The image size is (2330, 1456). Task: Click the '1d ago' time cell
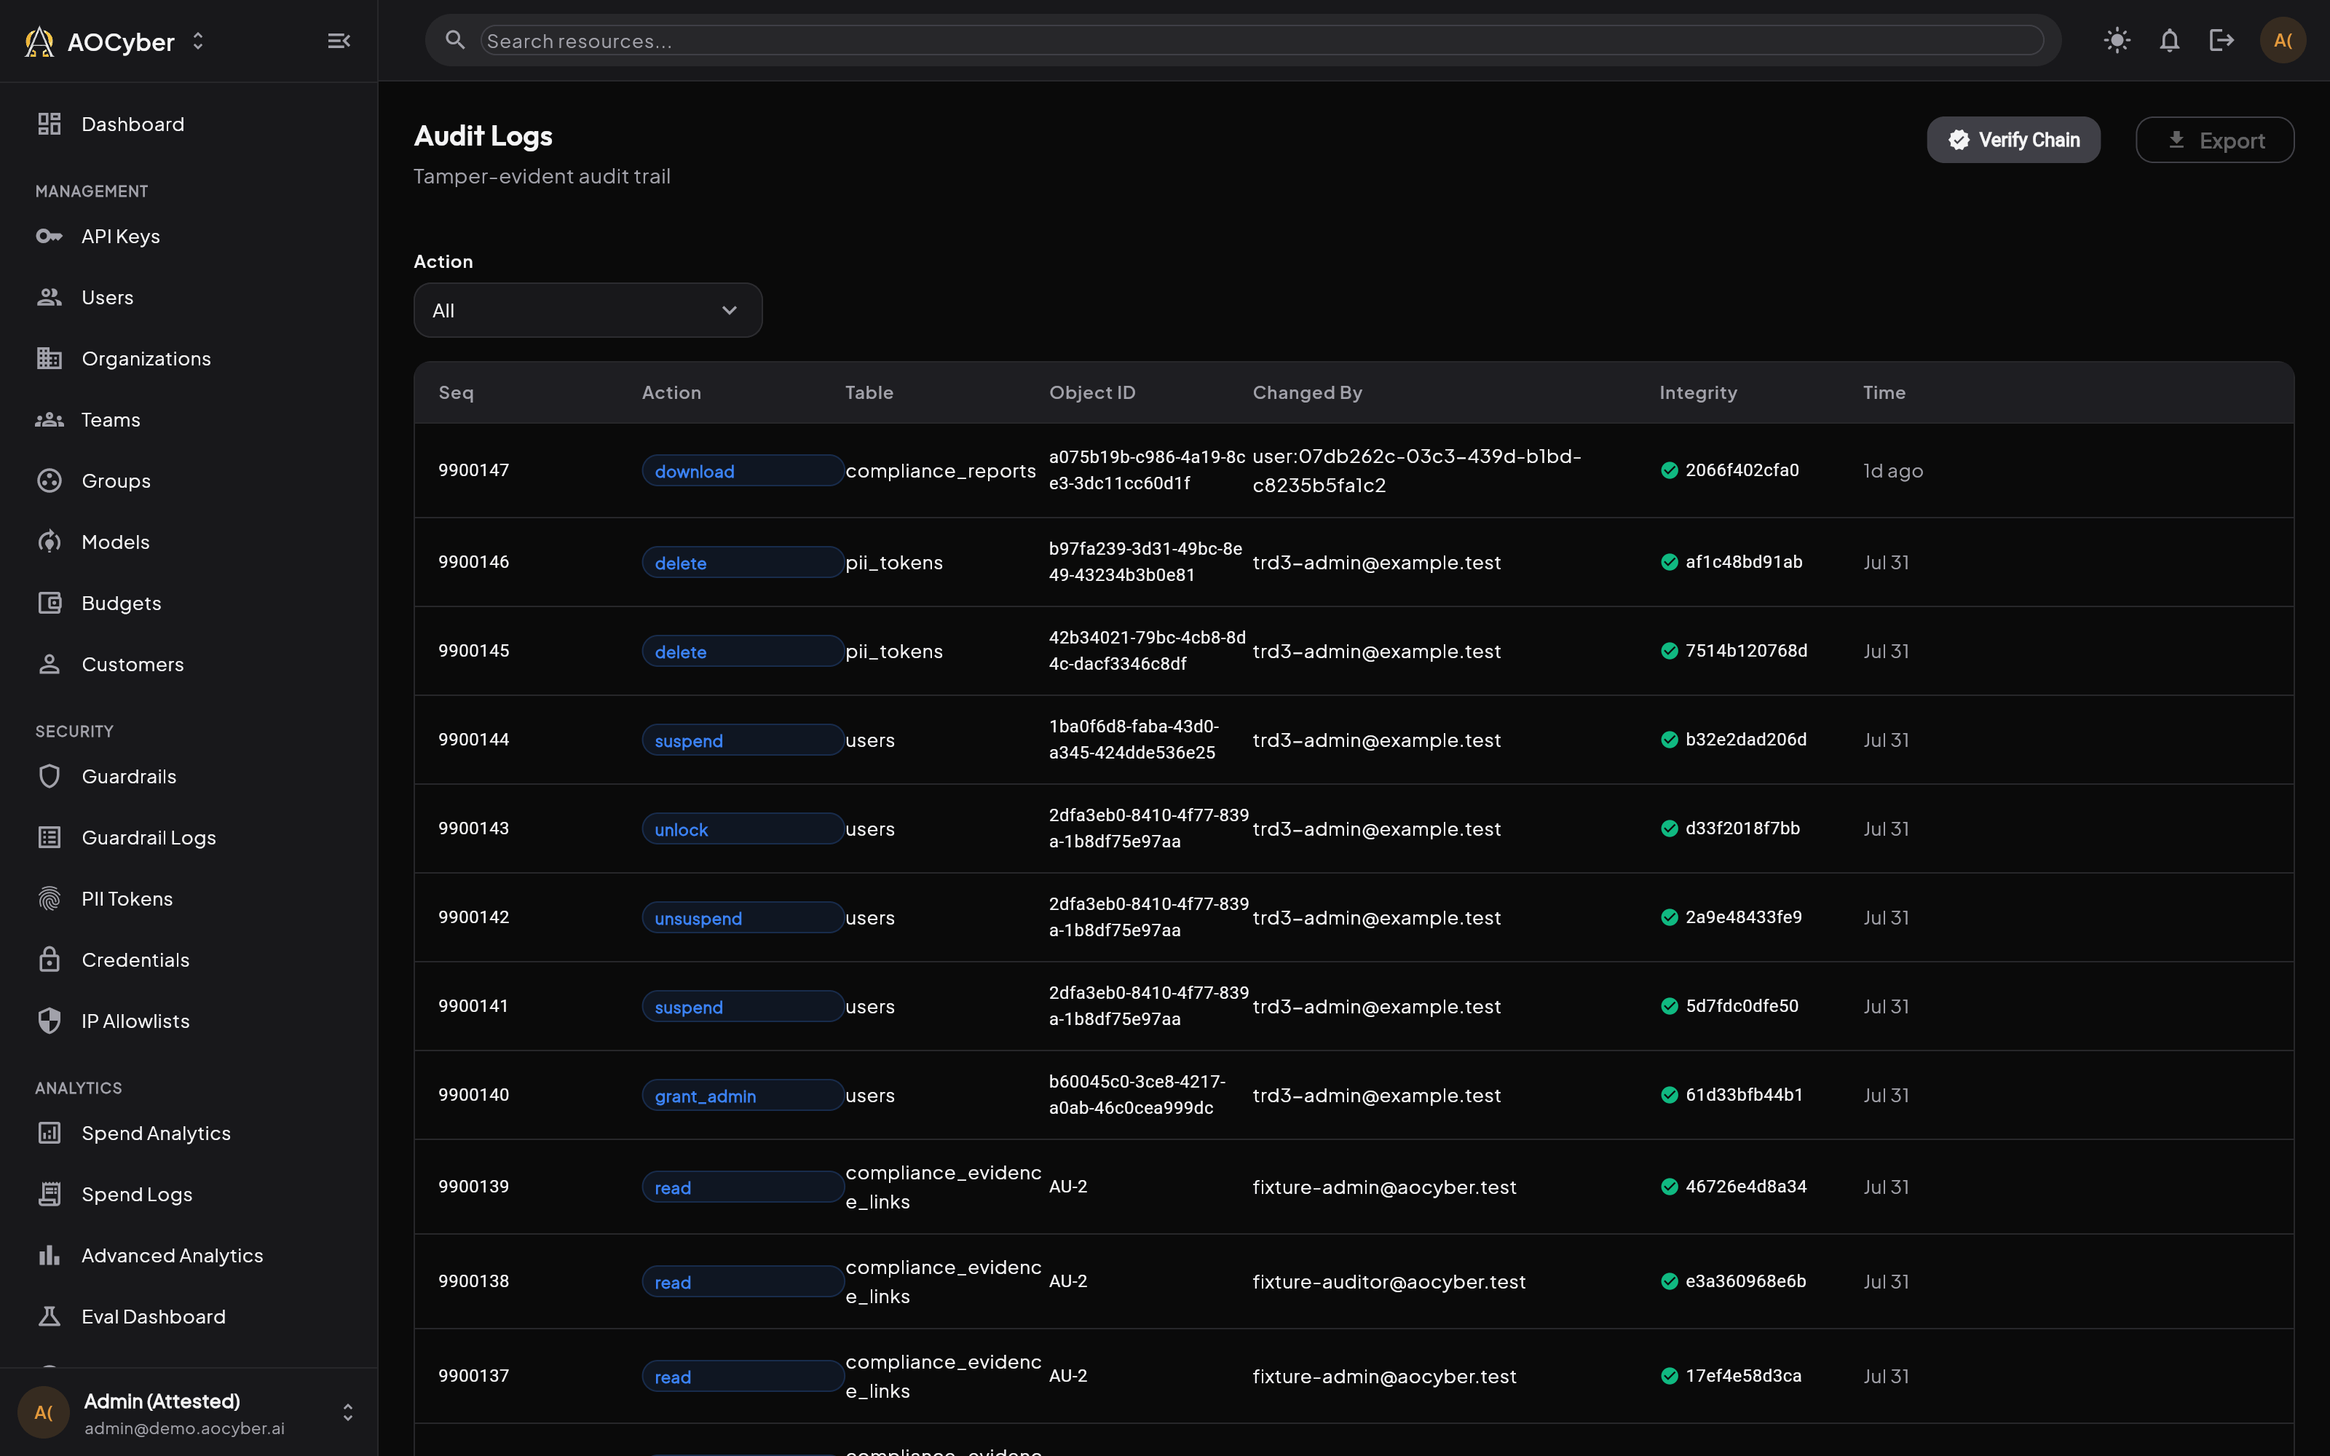pyautogui.click(x=1893, y=471)
